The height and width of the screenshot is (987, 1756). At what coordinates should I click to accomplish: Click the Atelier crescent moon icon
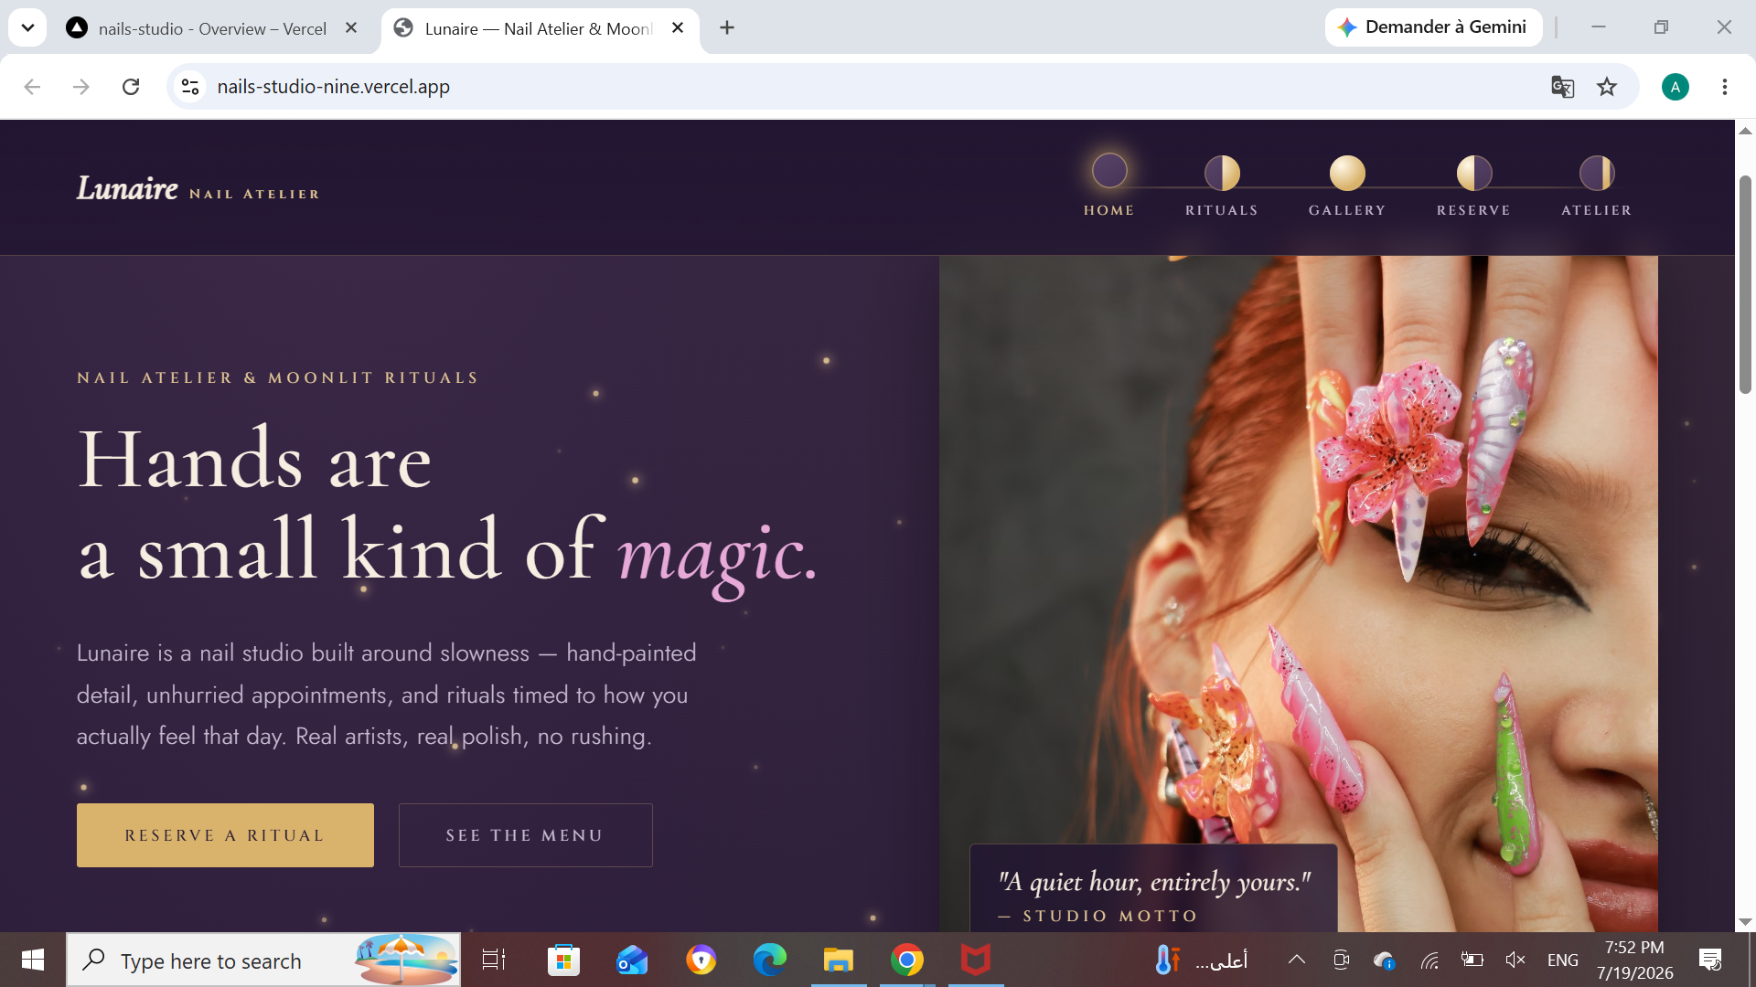[x=1597, y=173]
